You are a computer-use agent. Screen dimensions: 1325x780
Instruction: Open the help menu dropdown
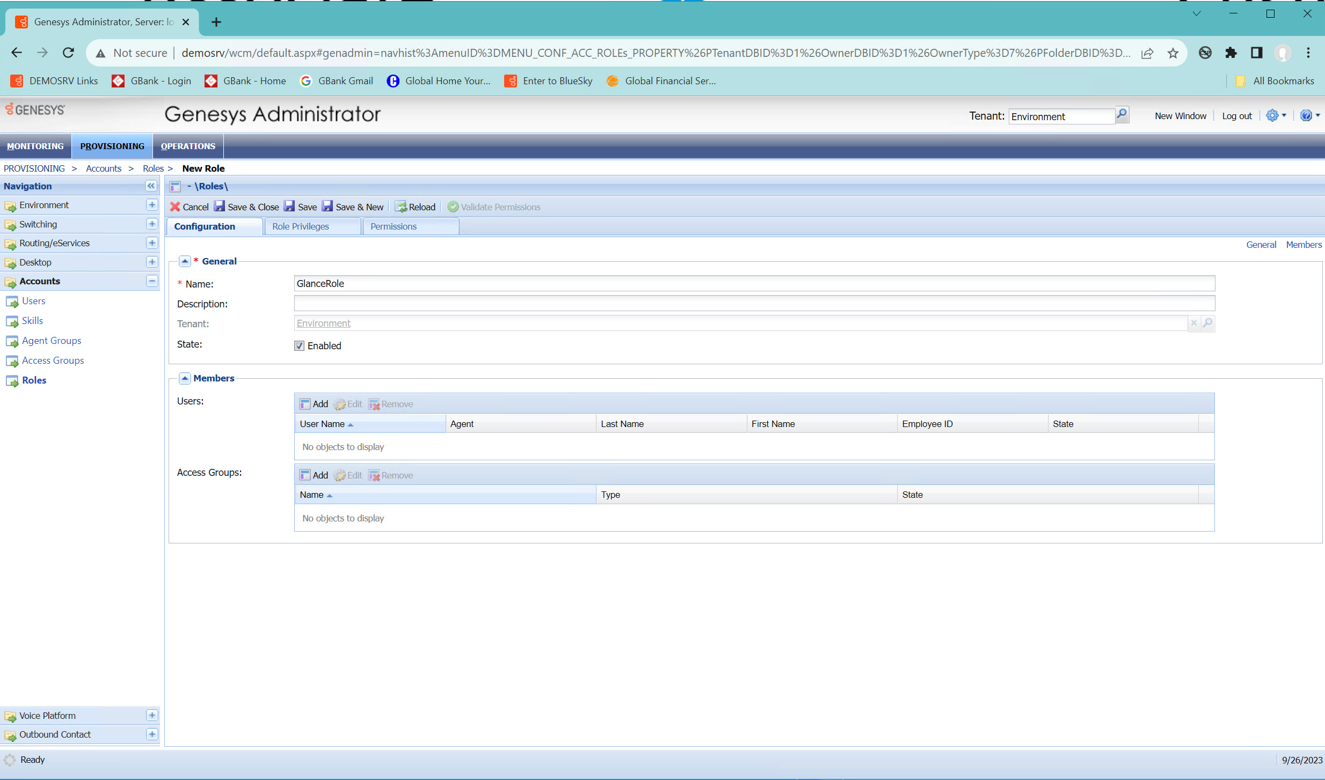click(1310, 115)
